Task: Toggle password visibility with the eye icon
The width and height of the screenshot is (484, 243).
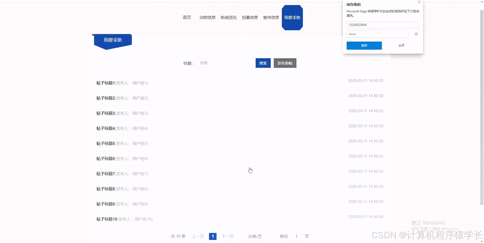Action: tap(416, 34)
